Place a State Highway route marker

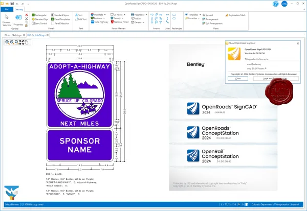tap(99, 22)
